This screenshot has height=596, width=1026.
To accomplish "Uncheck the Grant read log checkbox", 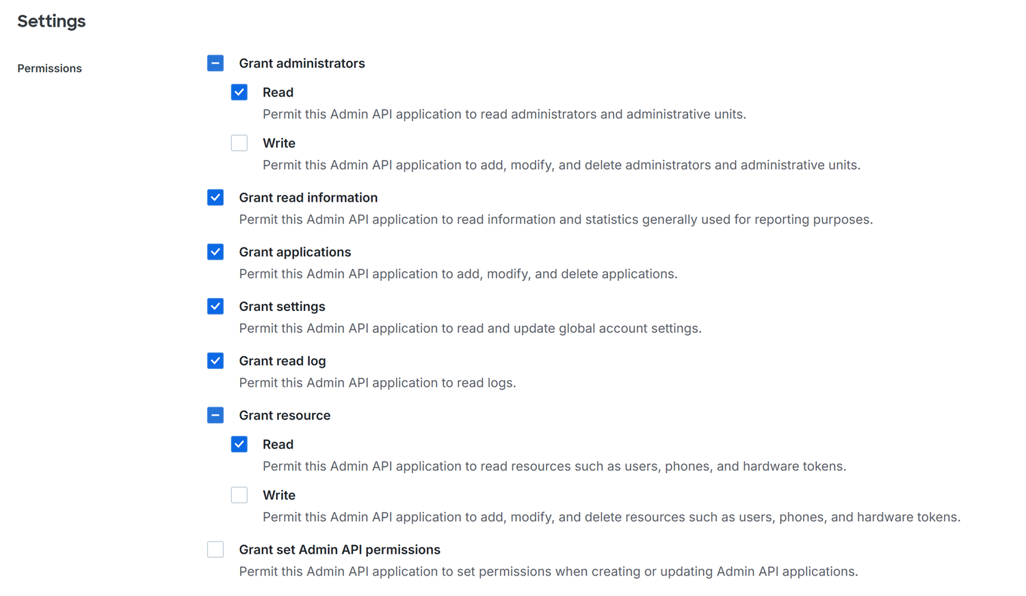I will pos(215,361).
